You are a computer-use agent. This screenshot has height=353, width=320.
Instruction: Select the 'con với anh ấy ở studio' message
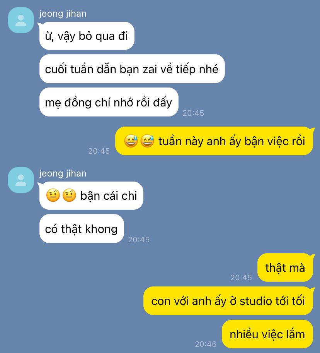point(228,301)
